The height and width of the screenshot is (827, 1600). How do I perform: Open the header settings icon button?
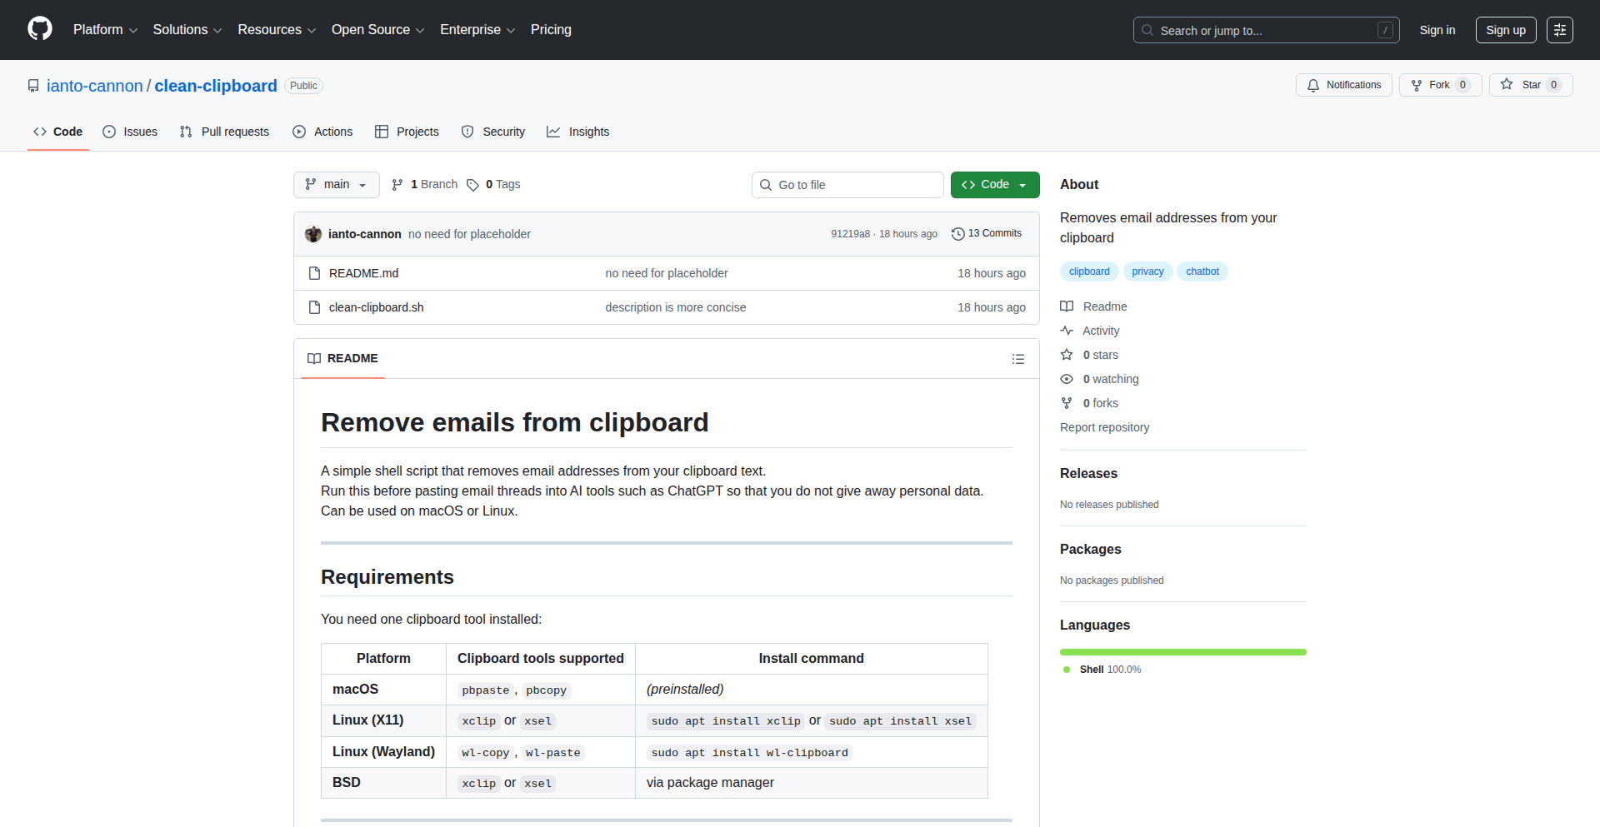[1559, 30]
